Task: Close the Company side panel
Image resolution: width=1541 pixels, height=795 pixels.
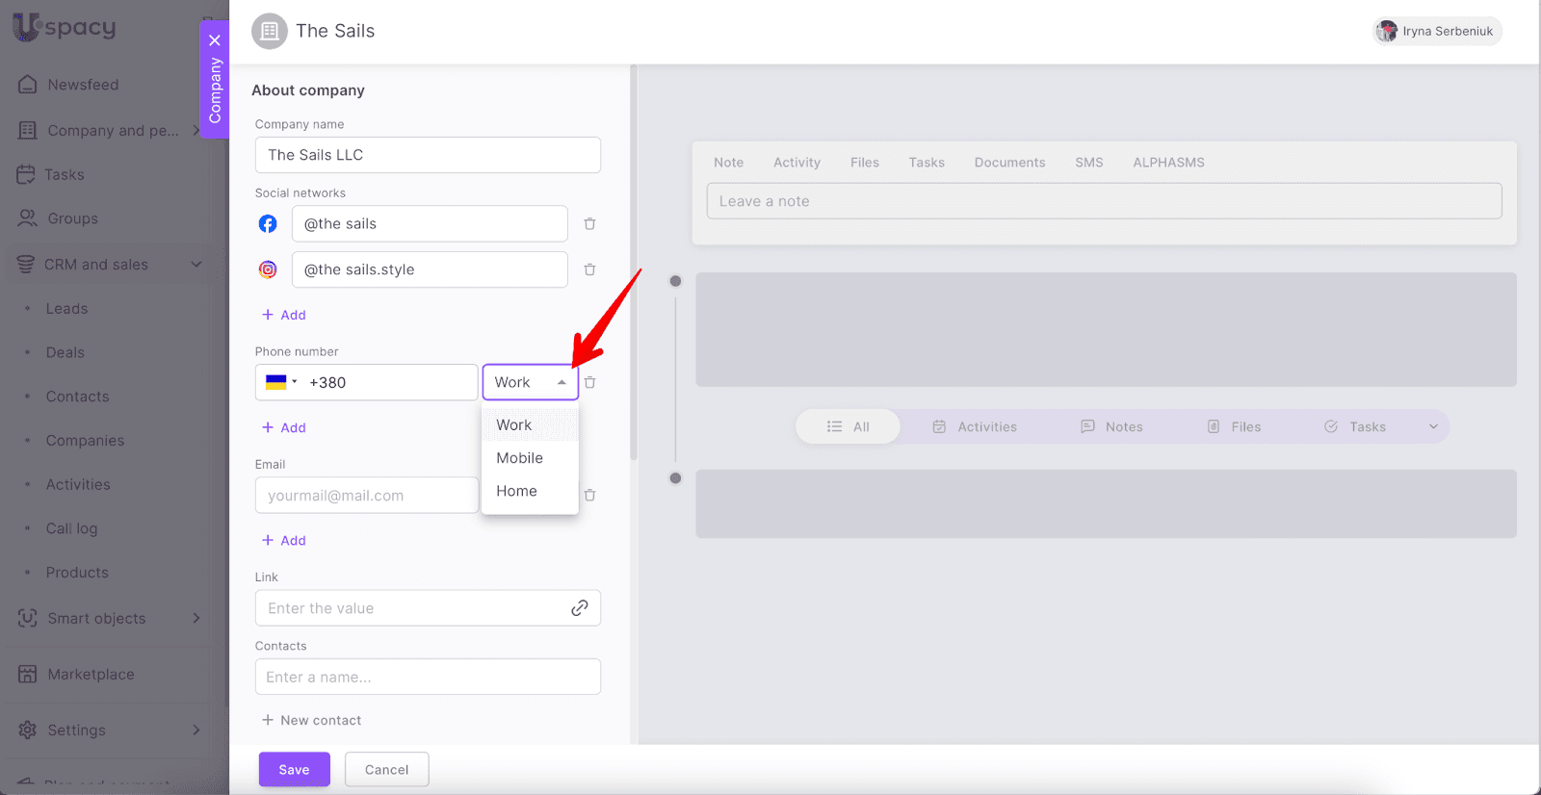Action: 215,40
